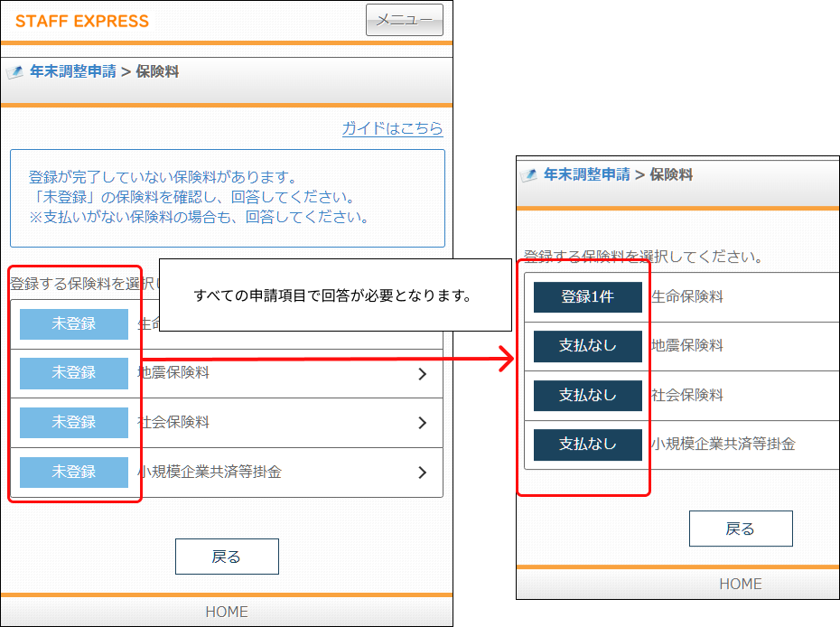Select 未登録 badge next to 社会保険料
This screenshot has height=627, width=840.
[x=74, y=422]
